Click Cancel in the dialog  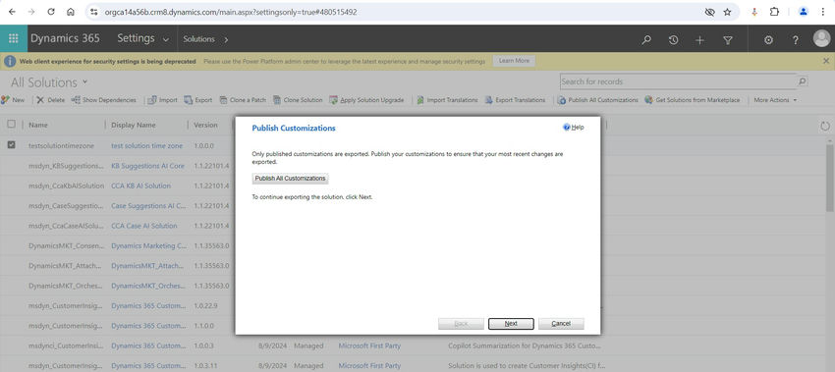click(x=561, y=324)
